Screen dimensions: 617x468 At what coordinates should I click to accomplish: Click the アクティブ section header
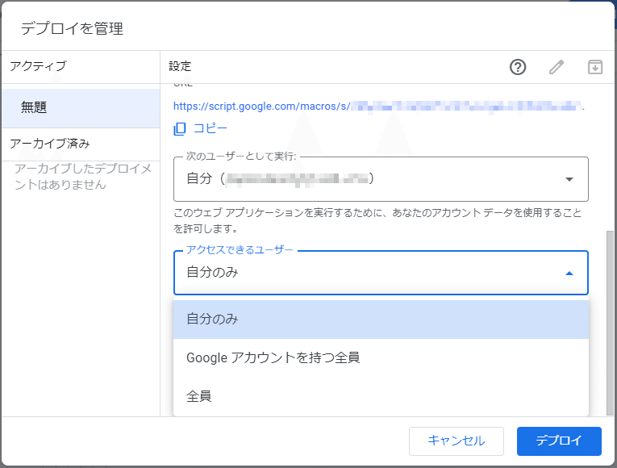coord(38,66)
